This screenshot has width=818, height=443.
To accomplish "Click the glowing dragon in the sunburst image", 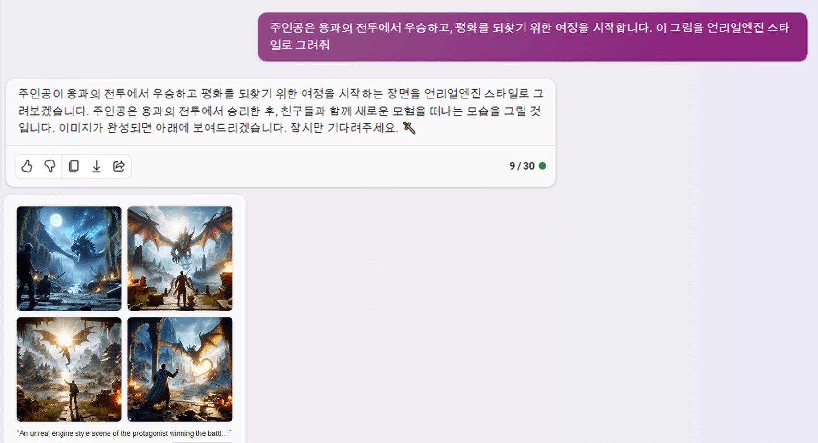I will tap(67, 347).
